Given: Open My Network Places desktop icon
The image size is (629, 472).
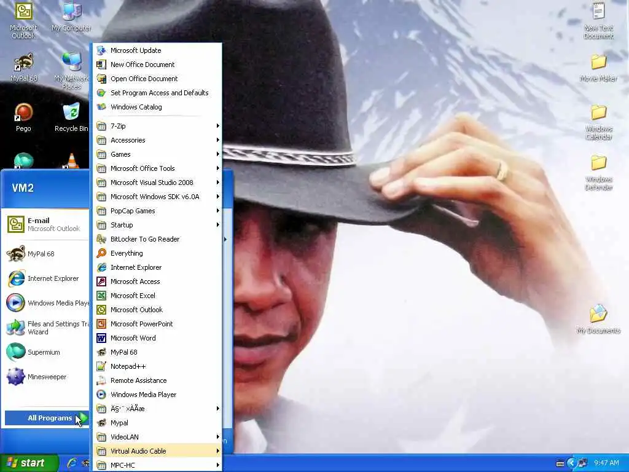Looking at the screenshot, I should click(x=71, y=71).
